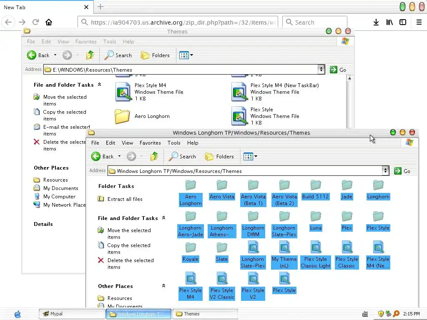This screenshot has height=320, width=427.
Task: Collapse File and Folder Tasks in Longhorn window
Action: coord(163,217)
